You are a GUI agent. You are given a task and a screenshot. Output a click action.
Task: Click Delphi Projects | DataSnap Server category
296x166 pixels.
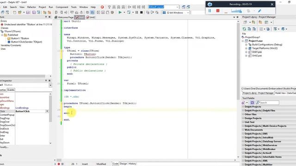point(263,142)
